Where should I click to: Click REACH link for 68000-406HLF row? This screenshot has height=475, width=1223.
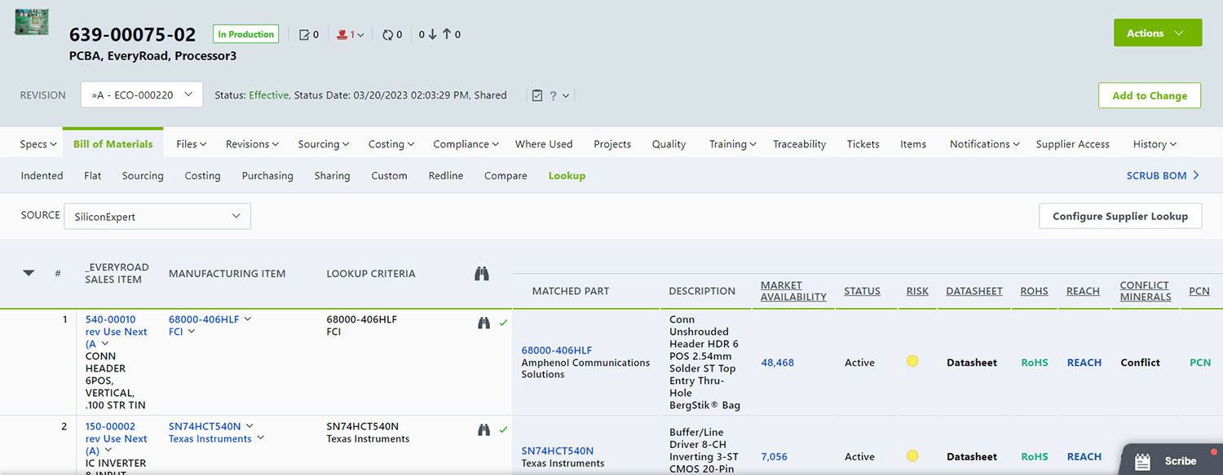pyautogui.click(x=1084, y=363)
